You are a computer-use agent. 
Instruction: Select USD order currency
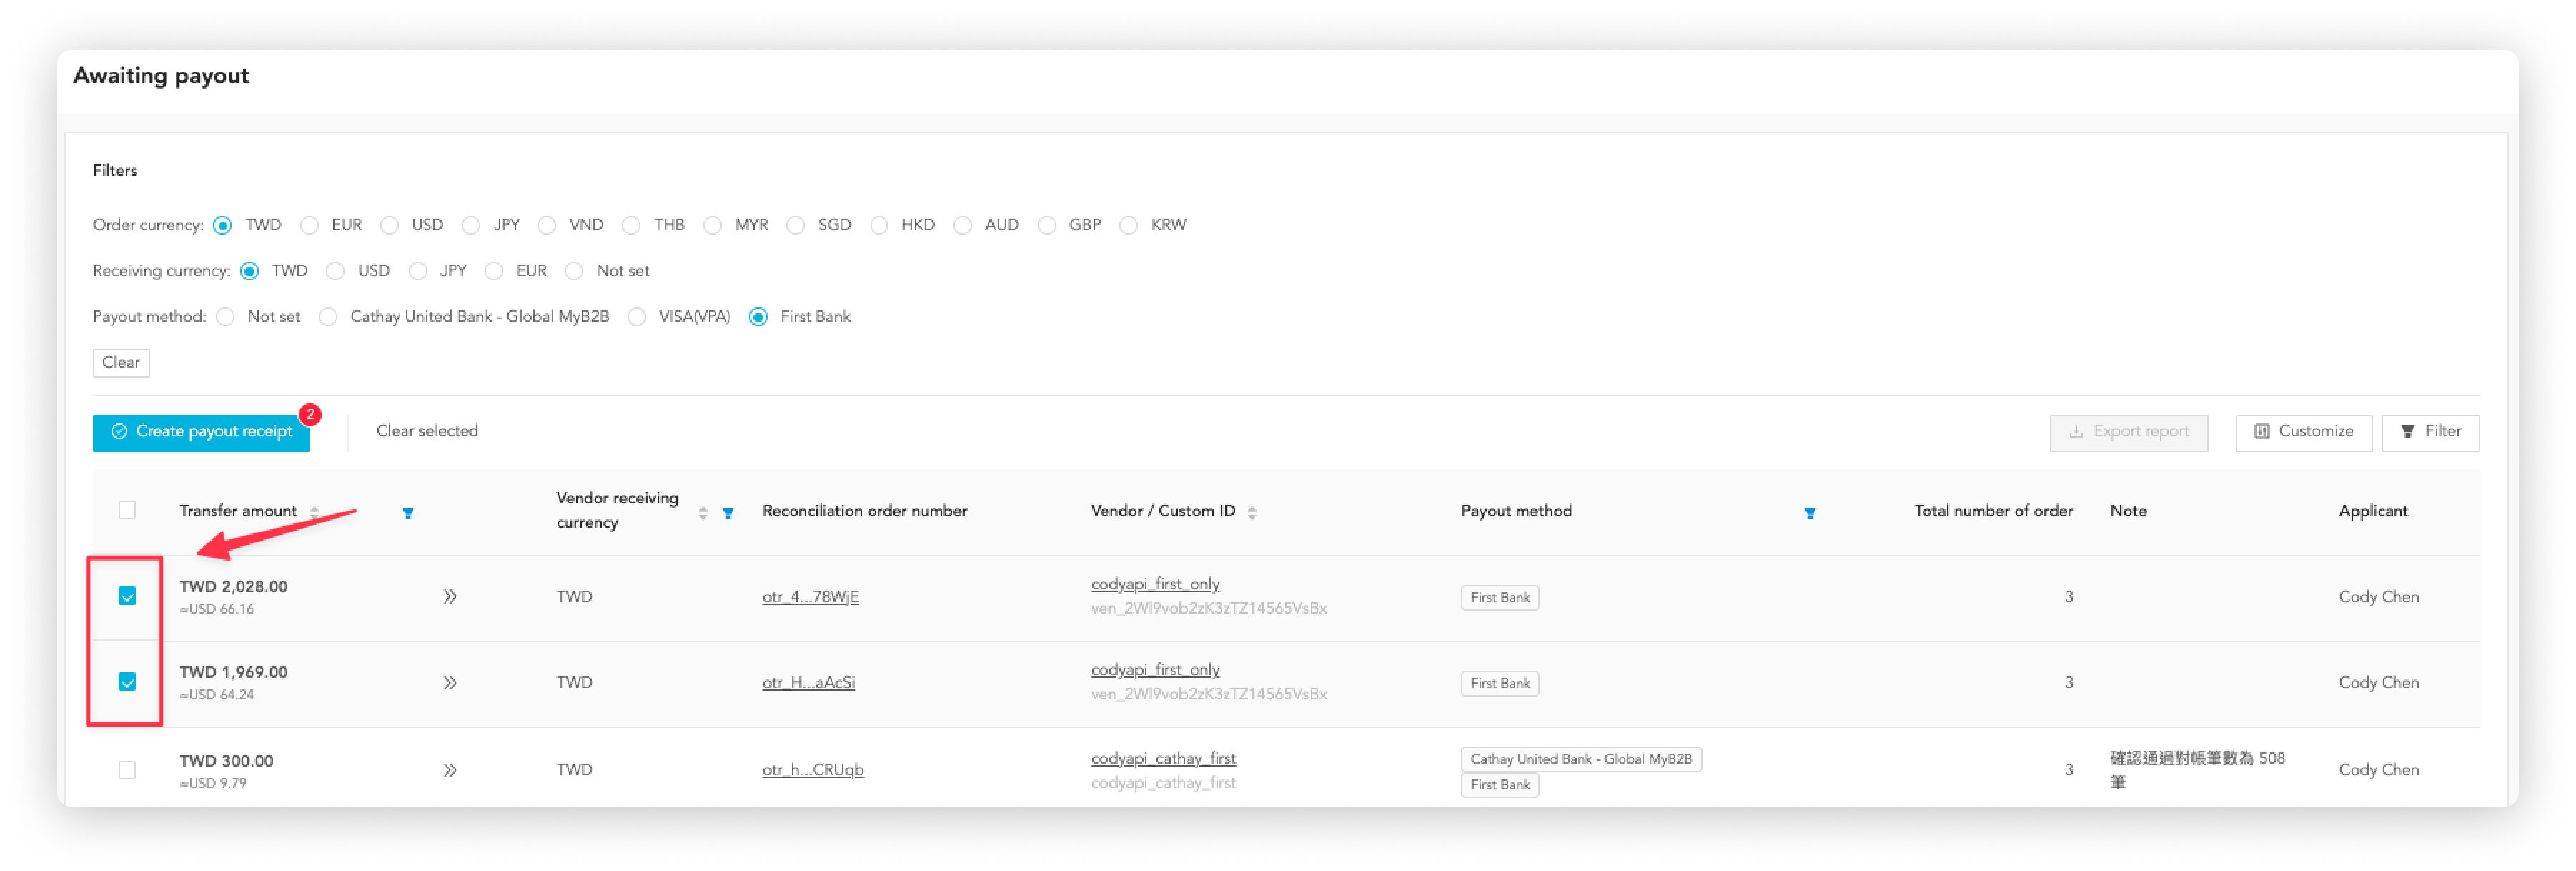(x=390, y=226)
